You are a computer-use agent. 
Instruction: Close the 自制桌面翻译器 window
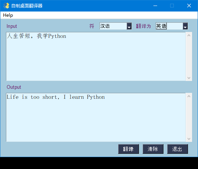pos(189,6)
